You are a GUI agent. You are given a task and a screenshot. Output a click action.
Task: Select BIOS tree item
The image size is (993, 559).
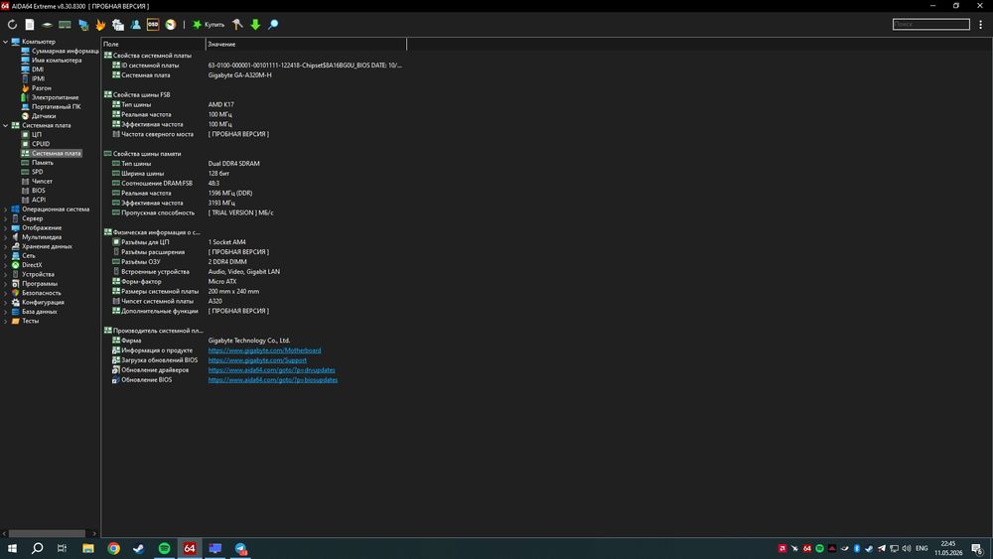pyautogui.click(x=39, y=191)
